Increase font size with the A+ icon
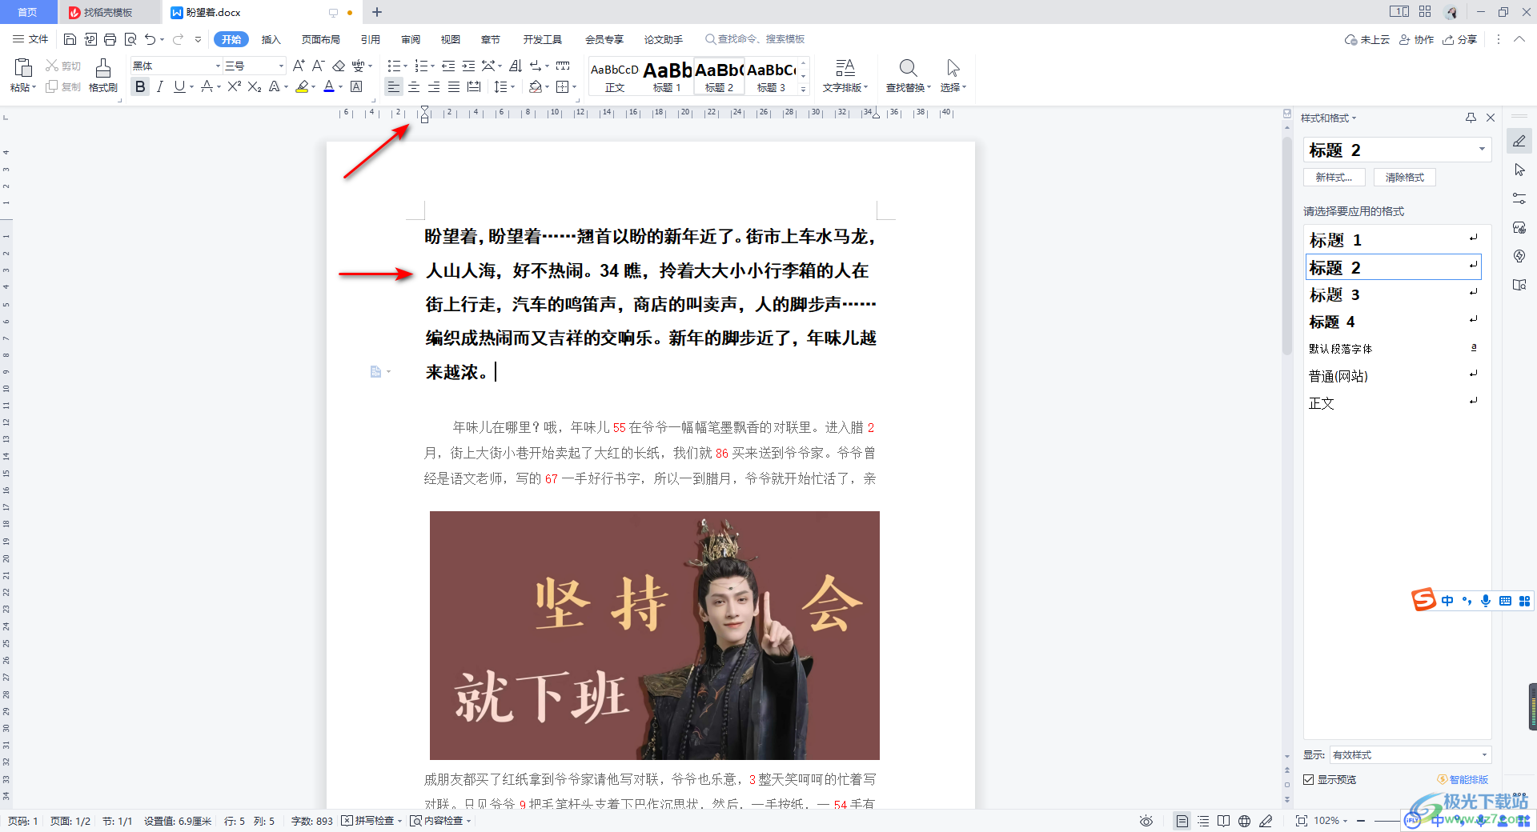1537x832 pixels. pyautogui.click(x=299, y=66)
